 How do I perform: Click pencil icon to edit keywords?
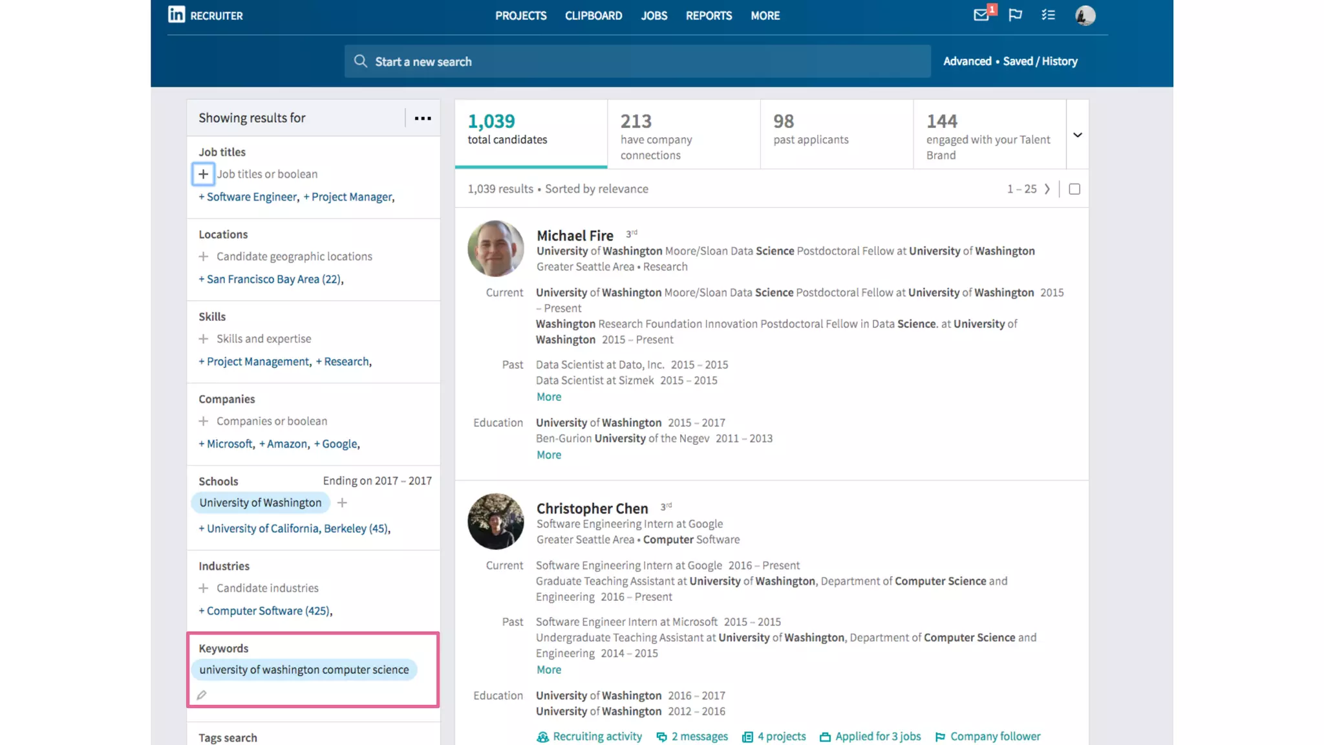(202, 695)
